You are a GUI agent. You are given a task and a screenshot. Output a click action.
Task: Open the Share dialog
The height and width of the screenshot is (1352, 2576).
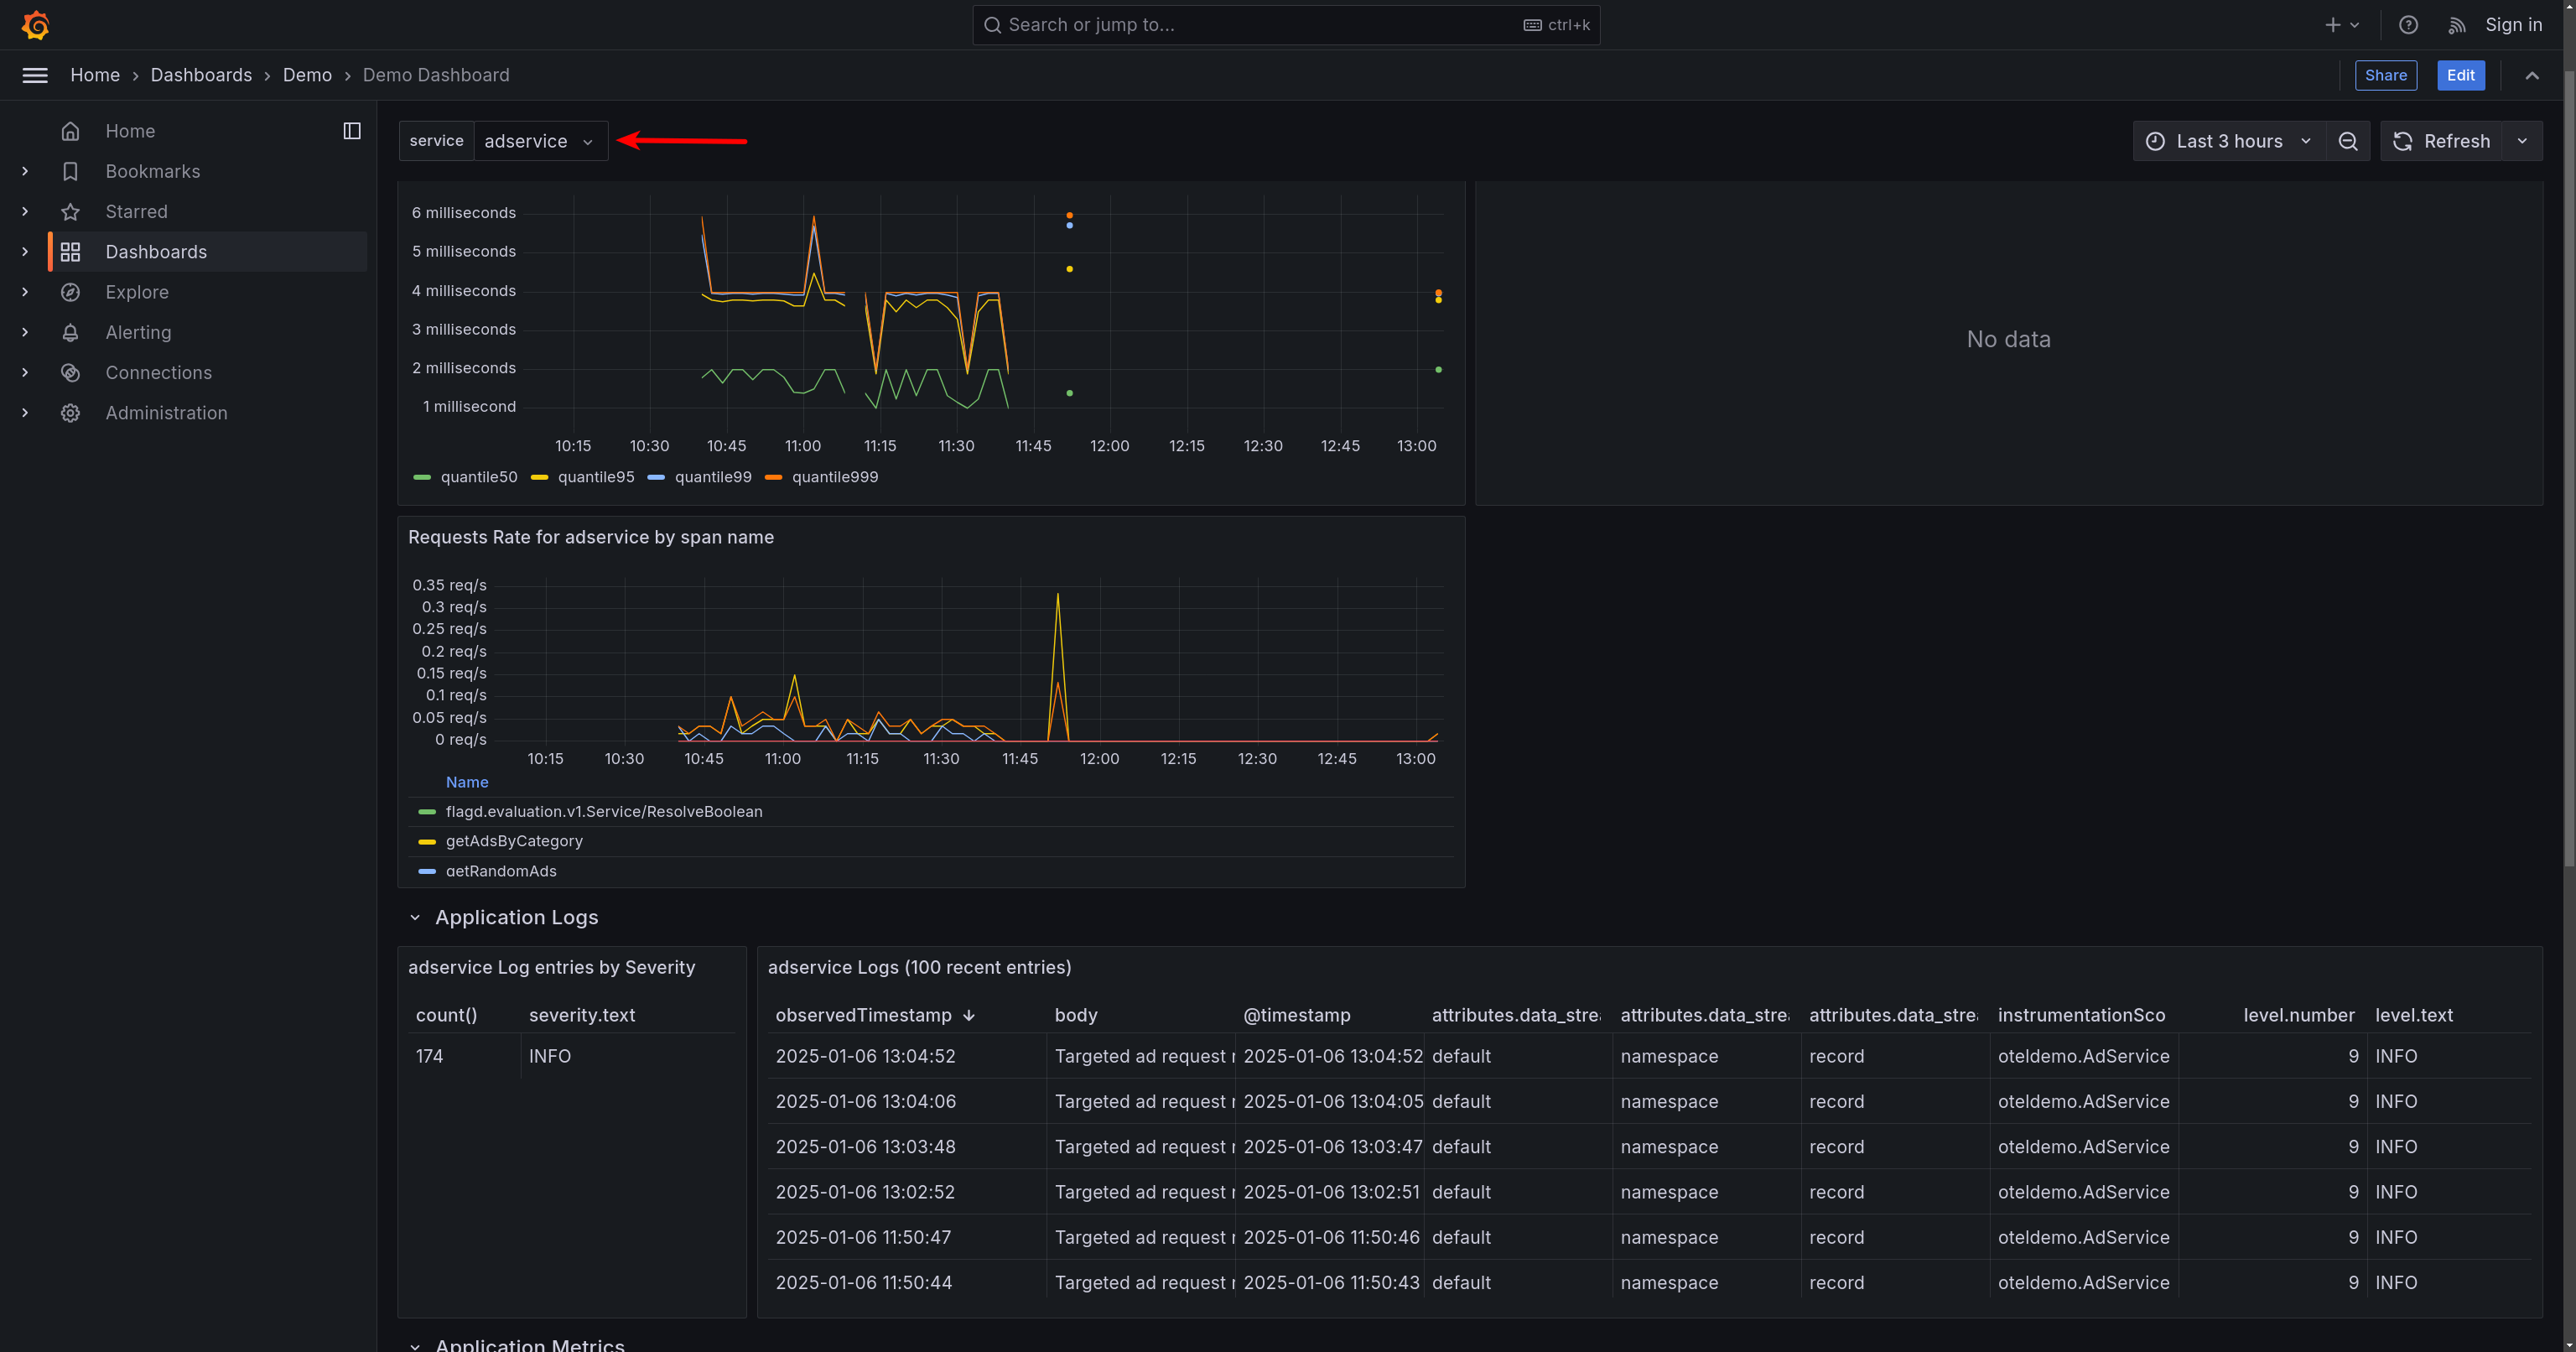2386,75
